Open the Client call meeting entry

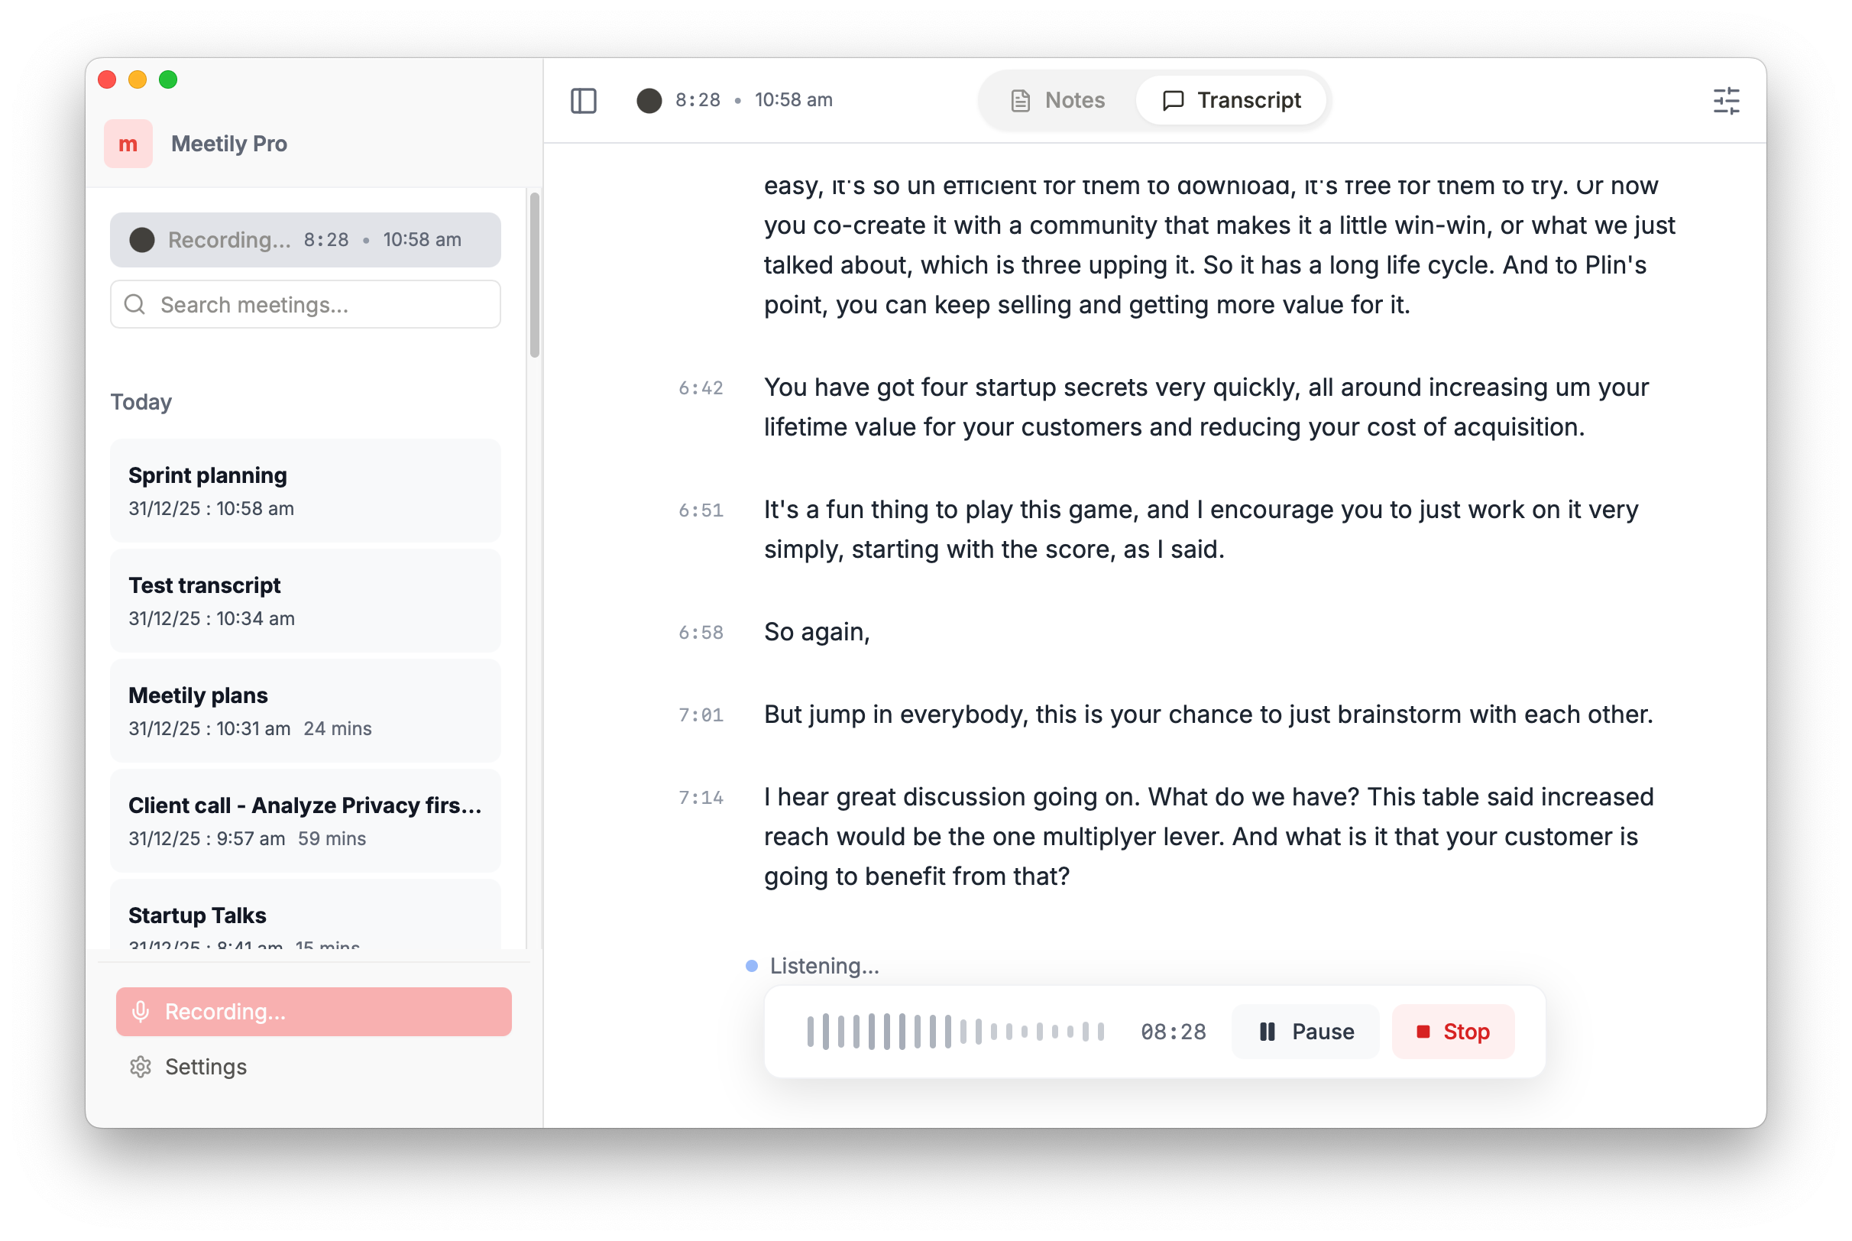pos(305,820)
